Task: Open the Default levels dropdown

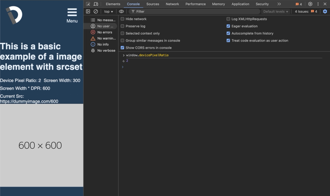Action: click(x=276, y=12)
